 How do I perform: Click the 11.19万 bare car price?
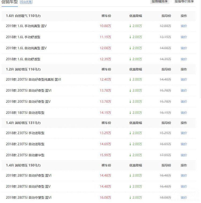tap(105, 37)
